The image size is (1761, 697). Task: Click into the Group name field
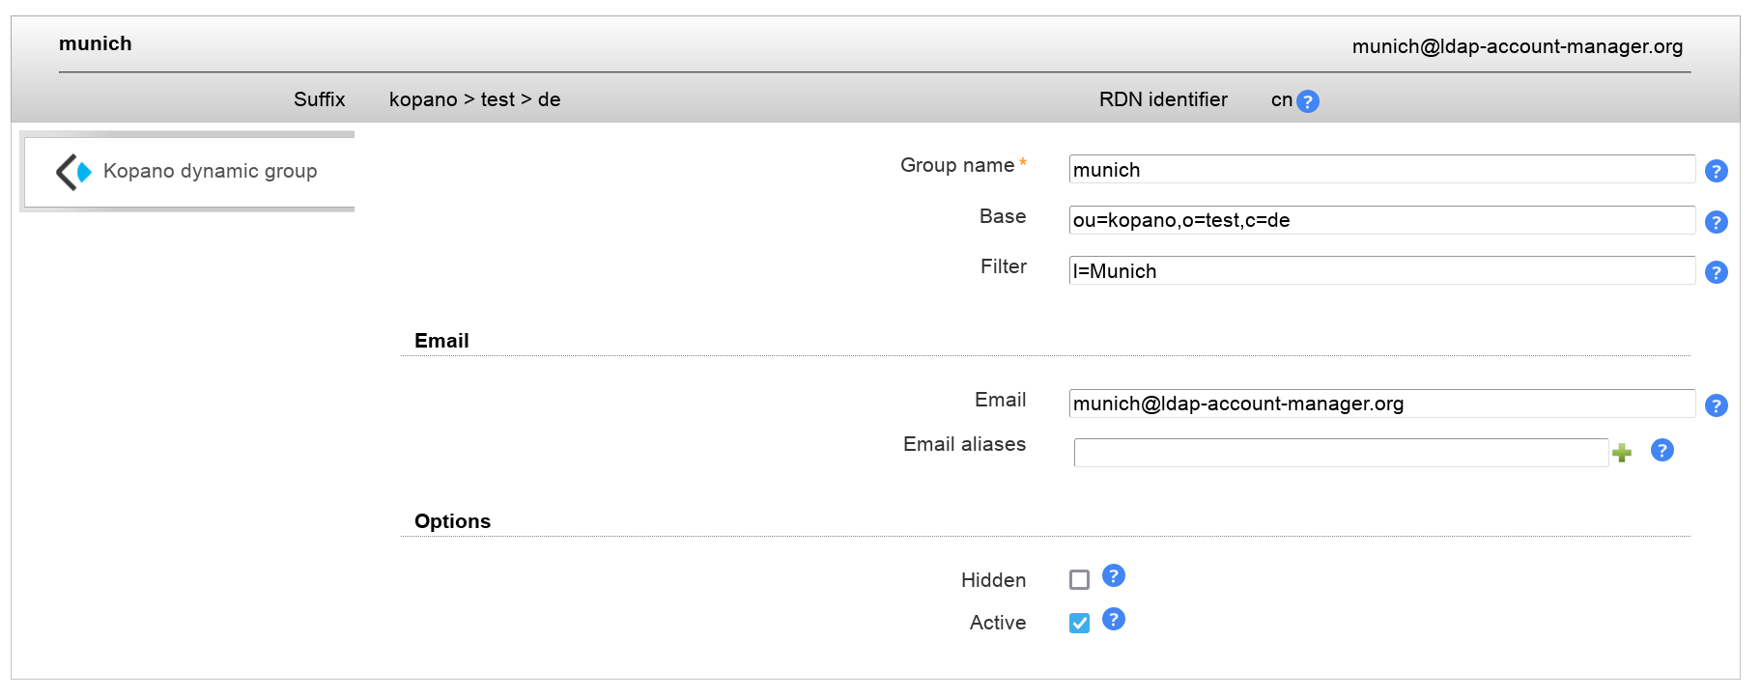tap(1380, 170)
